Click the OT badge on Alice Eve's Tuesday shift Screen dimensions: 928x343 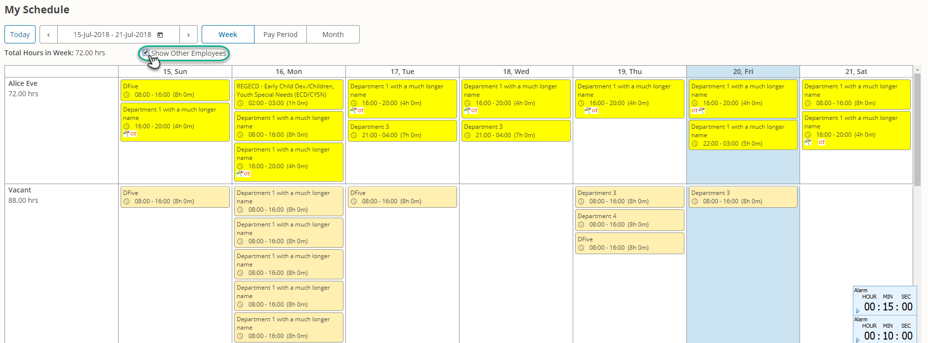(361, 111)
